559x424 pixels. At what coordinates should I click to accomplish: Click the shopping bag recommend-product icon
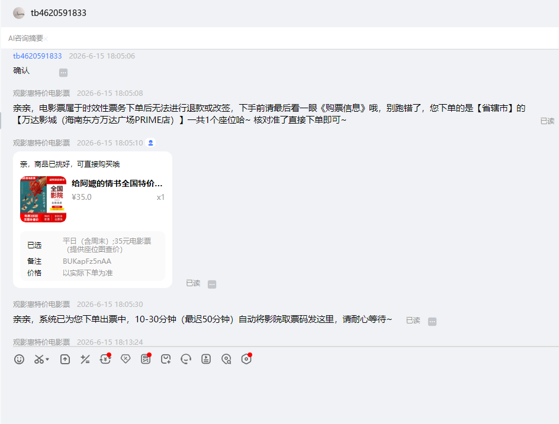166,359
